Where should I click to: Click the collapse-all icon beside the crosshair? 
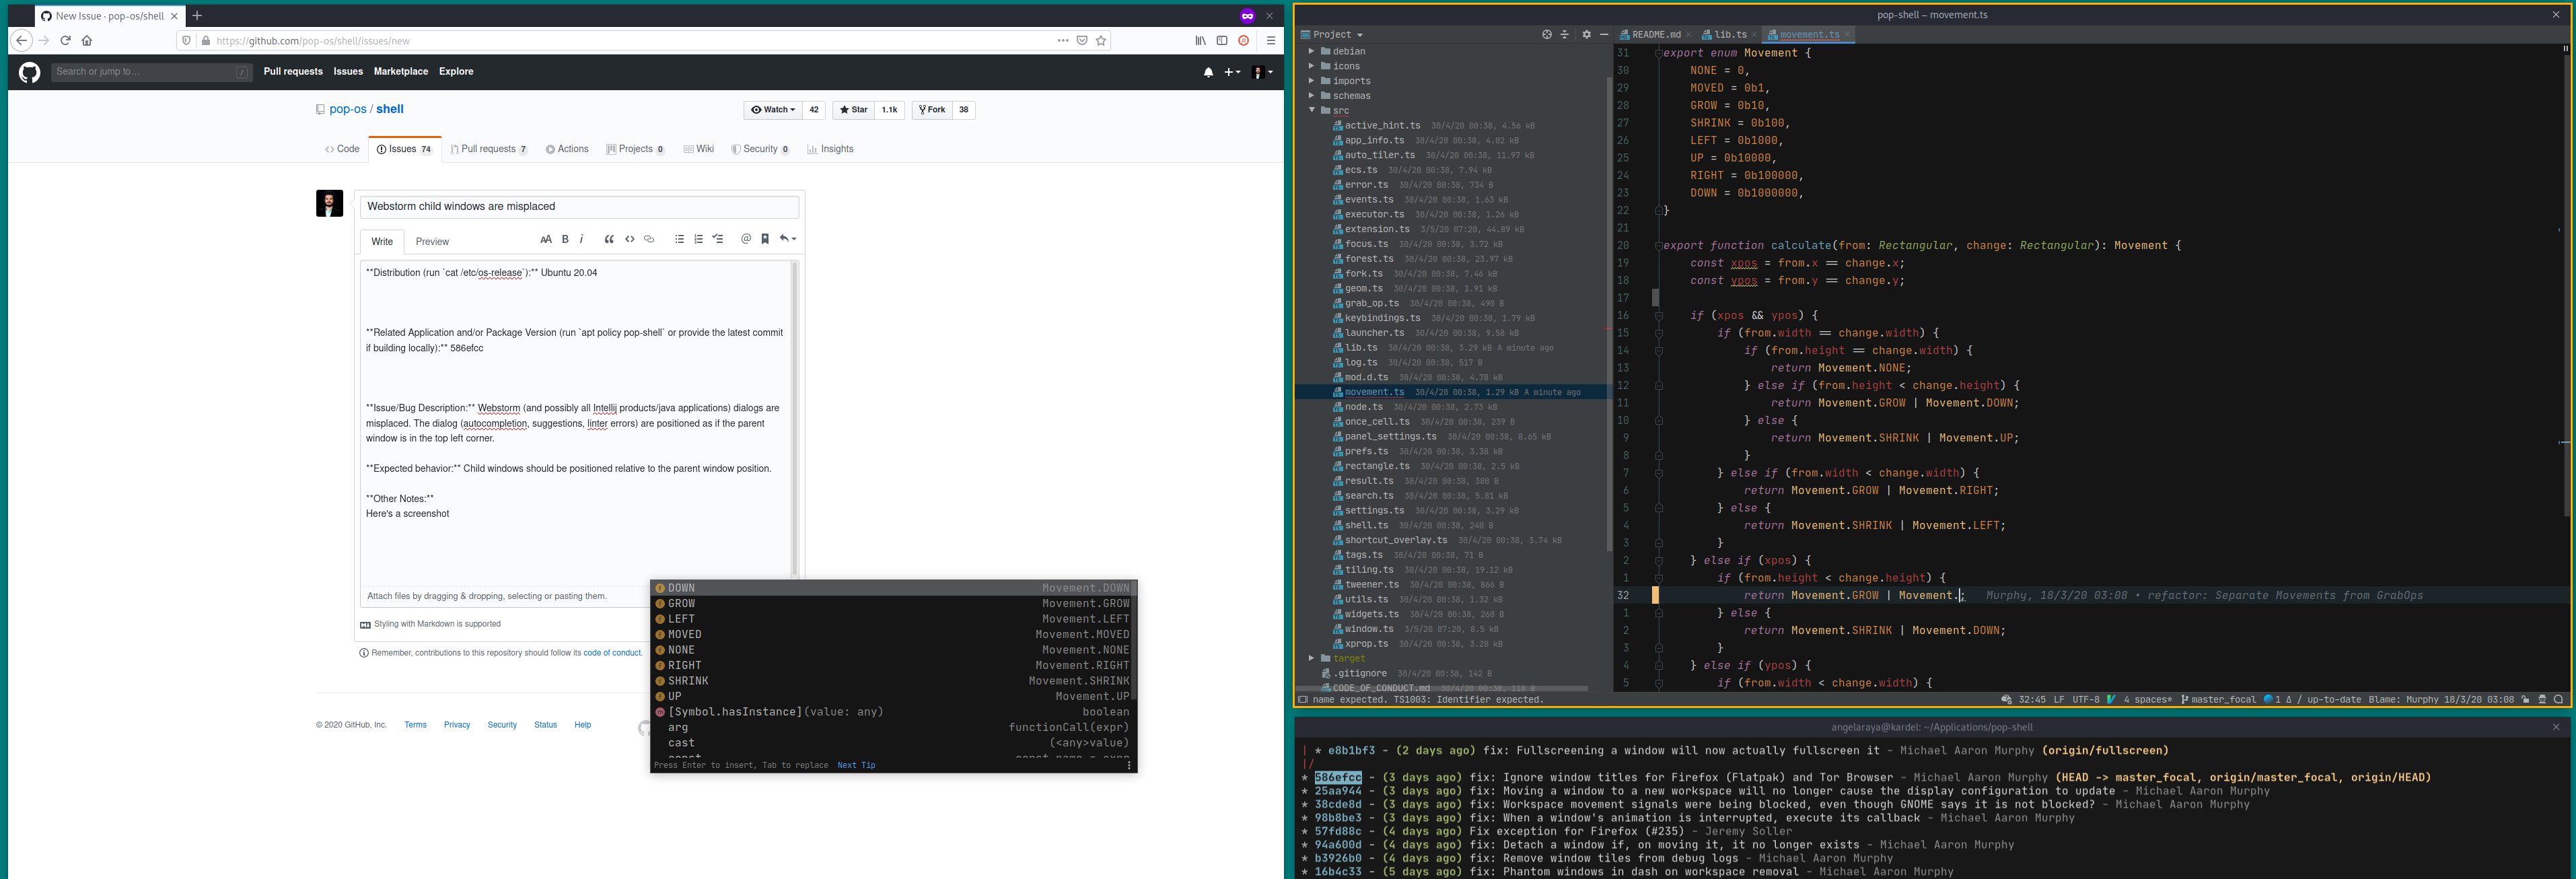click(1565, 34)
